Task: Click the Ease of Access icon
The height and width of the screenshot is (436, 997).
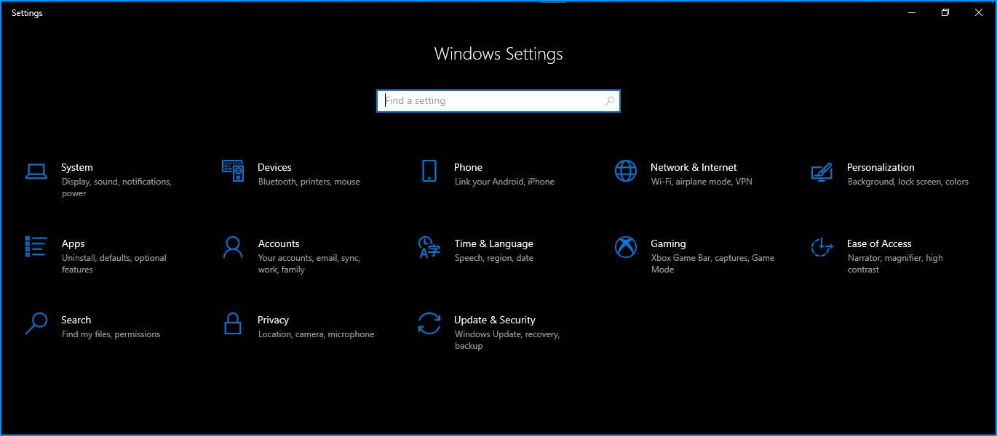Action: pos(822,247)
